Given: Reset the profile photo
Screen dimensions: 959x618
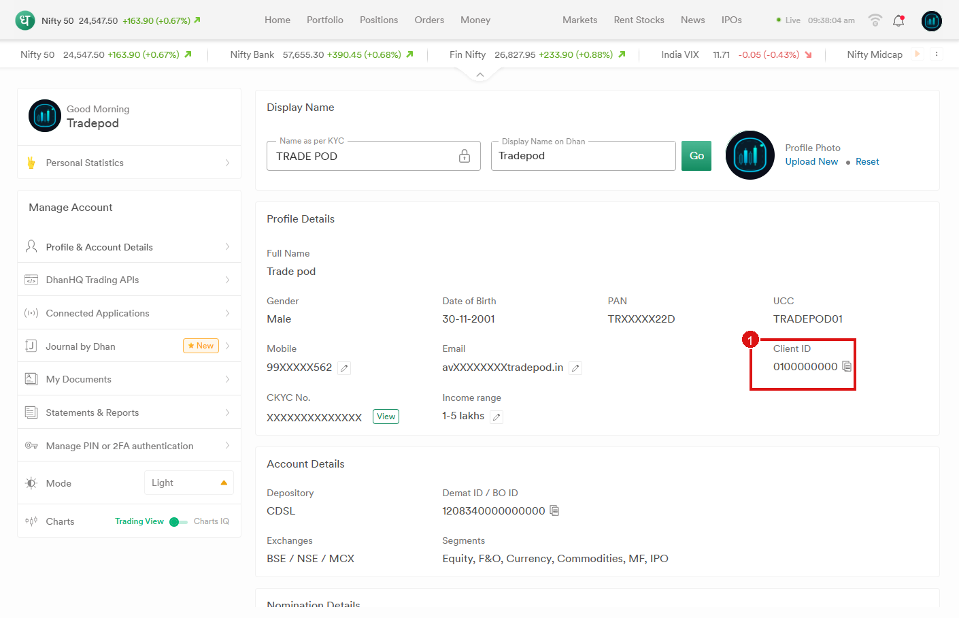Looking at the screenshot, I should 867,161.
